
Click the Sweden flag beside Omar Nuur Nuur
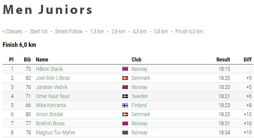click(x=125, y=96)
